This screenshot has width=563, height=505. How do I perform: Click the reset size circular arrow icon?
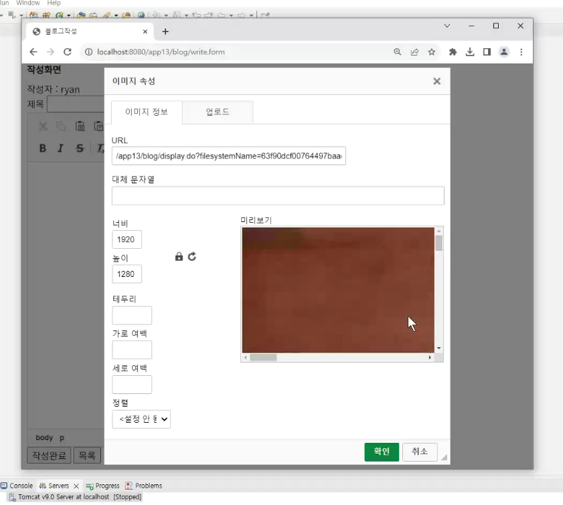(x=192, y=256)
